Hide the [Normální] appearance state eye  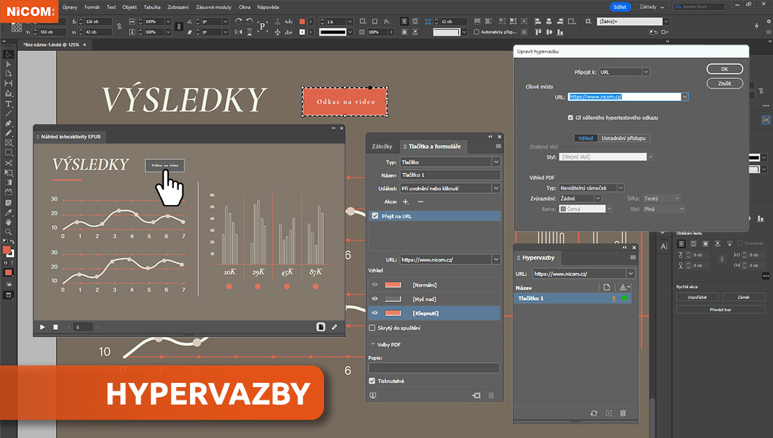(374, 285)
